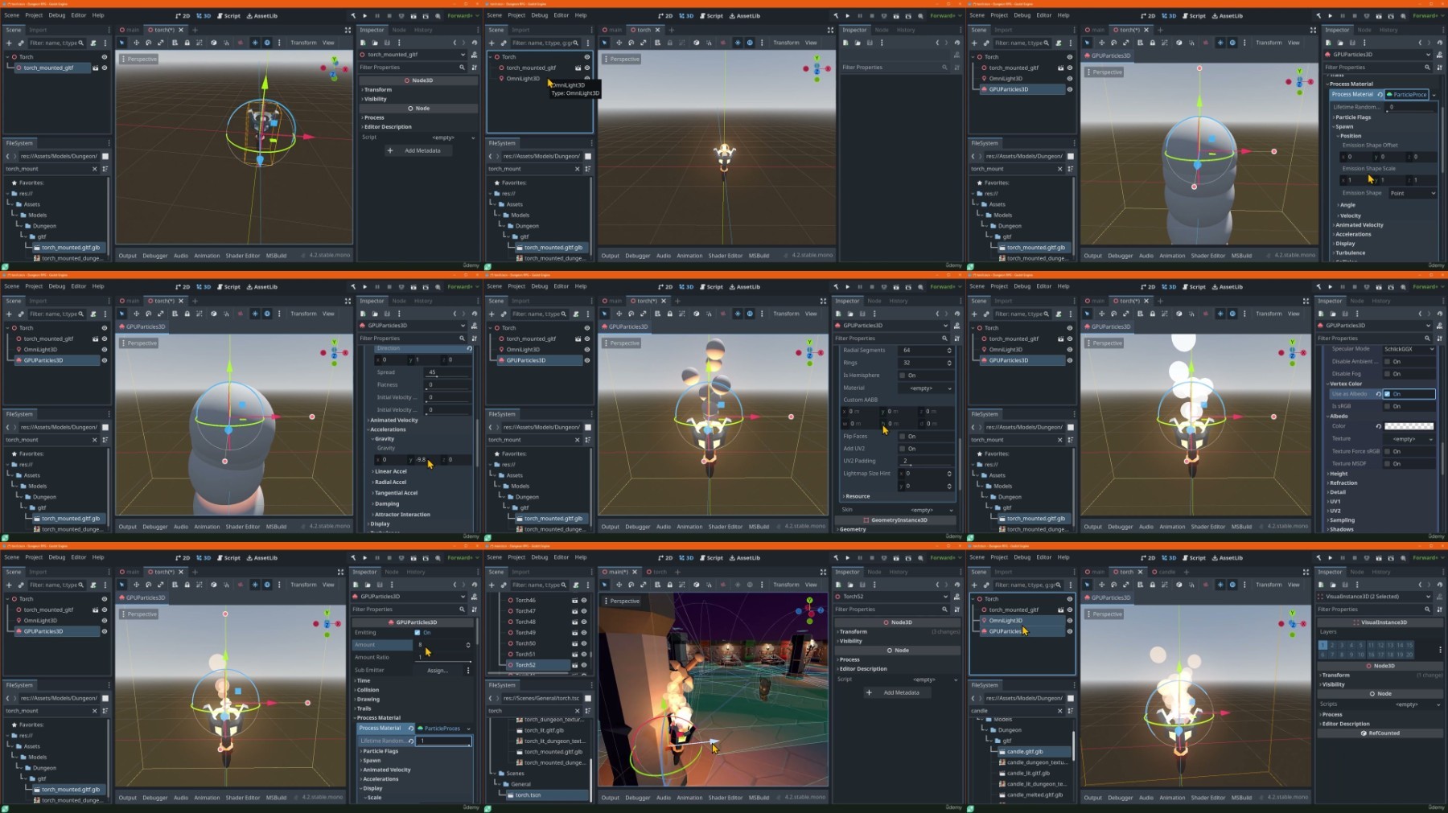Click attach-script icon in the Emitting/Amount frame's scene dock

[93, 585]
